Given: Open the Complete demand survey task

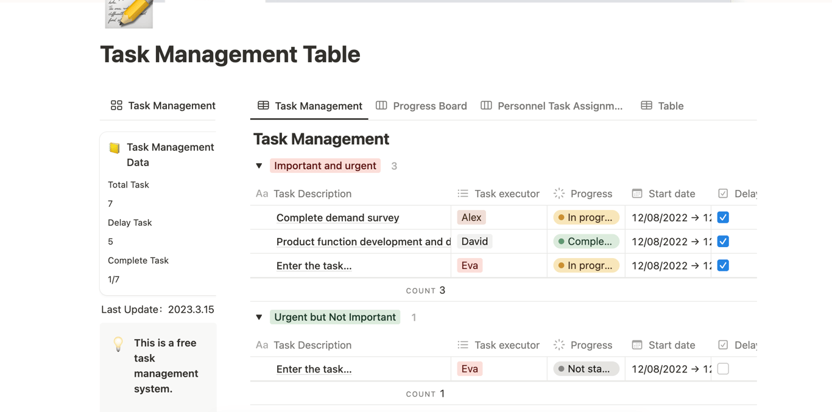Looking at the screenshot, I should point(337,218).
